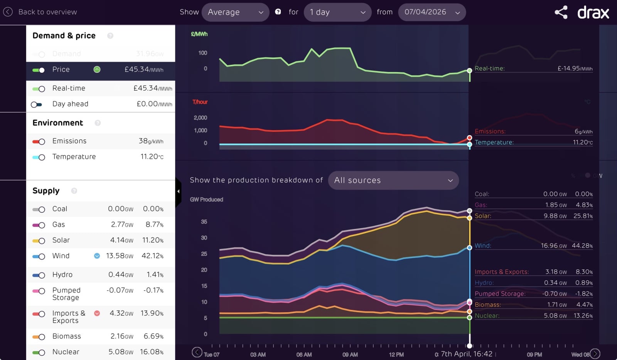Open the Average show dropdown
This screenshot has height=360, width=617.
pyautogui.click(x=235, y=12)
